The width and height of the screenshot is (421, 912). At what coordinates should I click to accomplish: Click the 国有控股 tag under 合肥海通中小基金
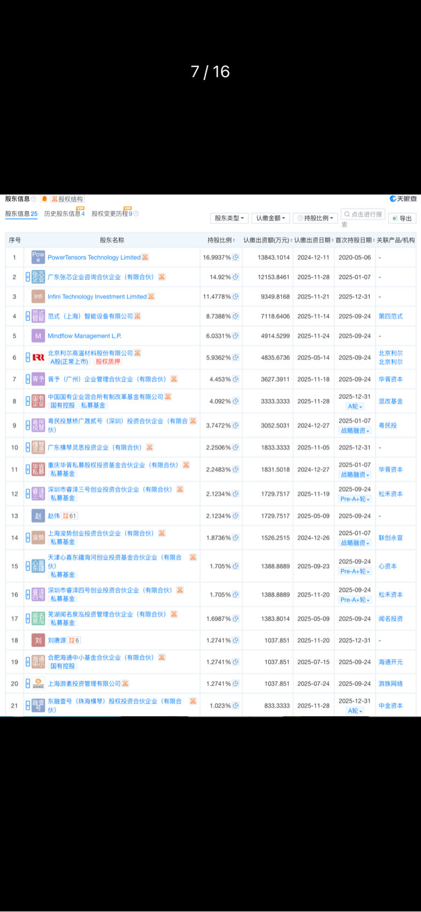62,666
